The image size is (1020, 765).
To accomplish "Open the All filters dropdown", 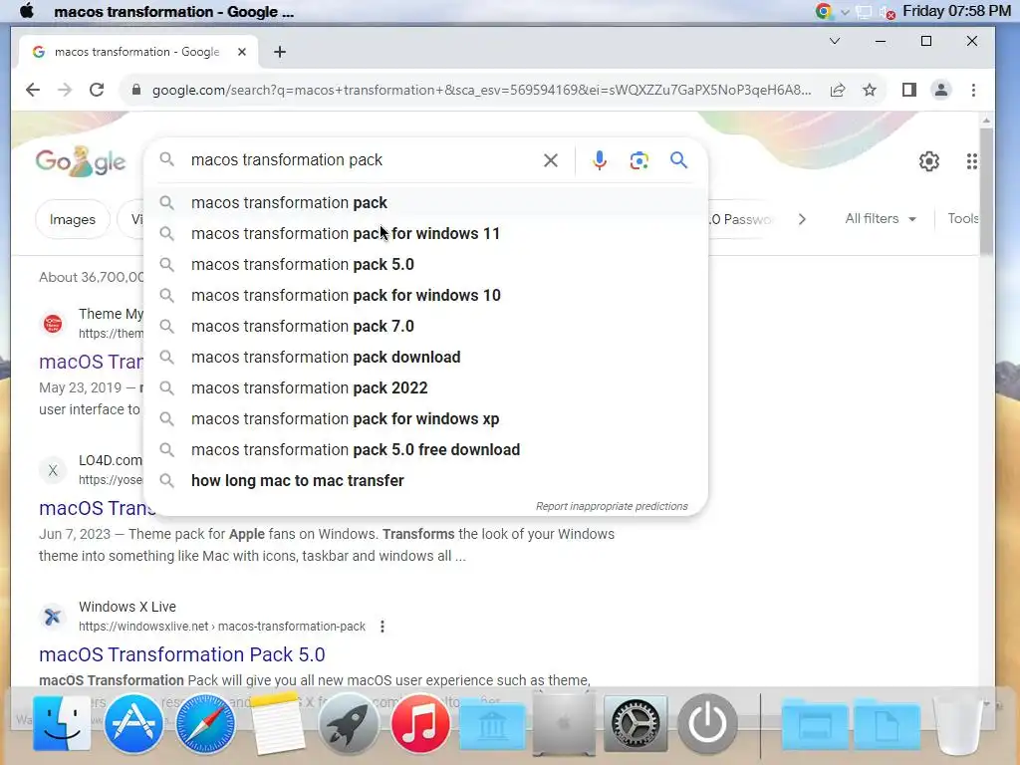I will 881,218.
